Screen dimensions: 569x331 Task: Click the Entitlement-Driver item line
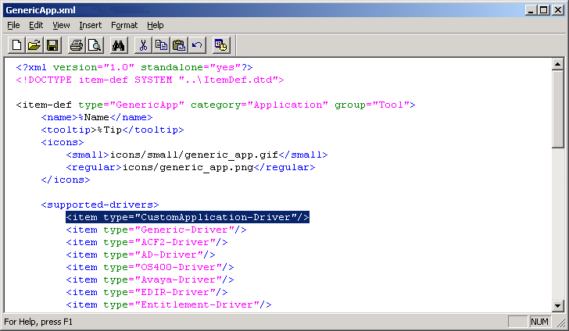(x=169, y=305)
